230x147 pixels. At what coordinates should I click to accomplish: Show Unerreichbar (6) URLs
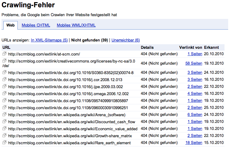pos(126,40)
